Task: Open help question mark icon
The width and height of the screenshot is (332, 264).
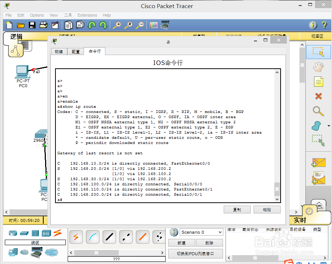Action: pyautogui.click(x=324, y=25)
